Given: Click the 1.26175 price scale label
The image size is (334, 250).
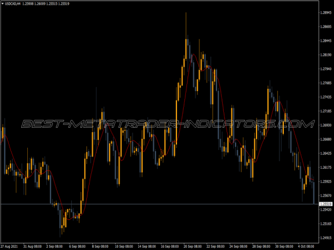Looking at the screenshot, I should pyautogui.click(x=325, y=168).
